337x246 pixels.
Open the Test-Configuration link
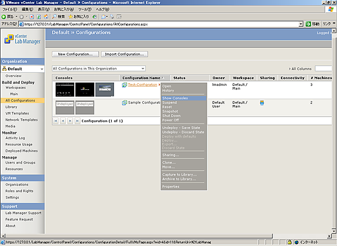point(143,85)
